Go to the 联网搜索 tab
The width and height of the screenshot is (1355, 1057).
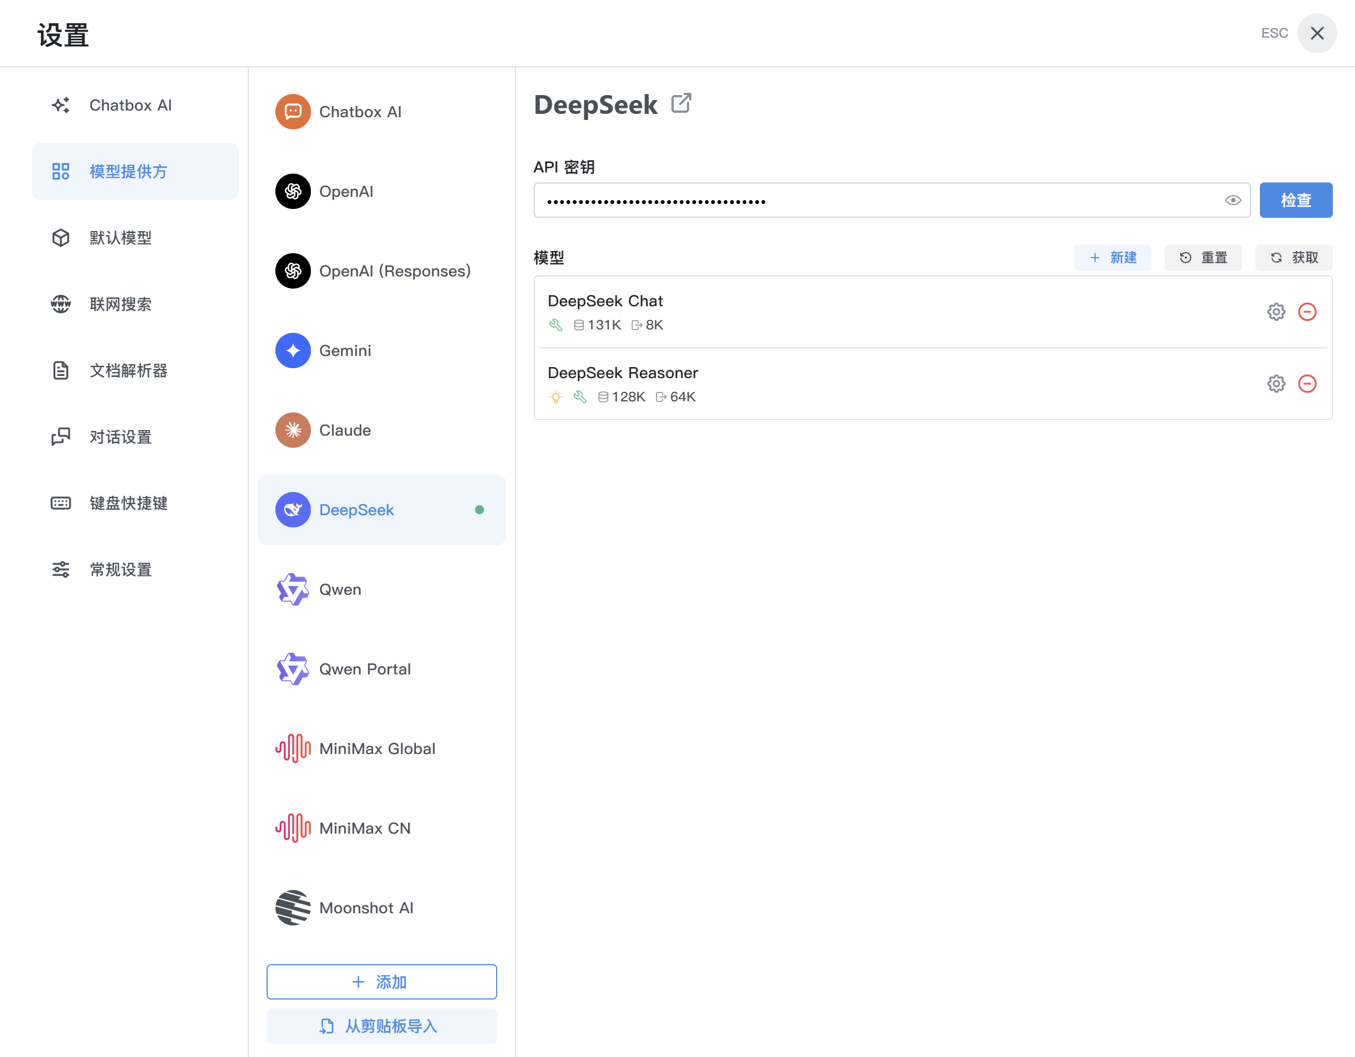click(135, 304)
